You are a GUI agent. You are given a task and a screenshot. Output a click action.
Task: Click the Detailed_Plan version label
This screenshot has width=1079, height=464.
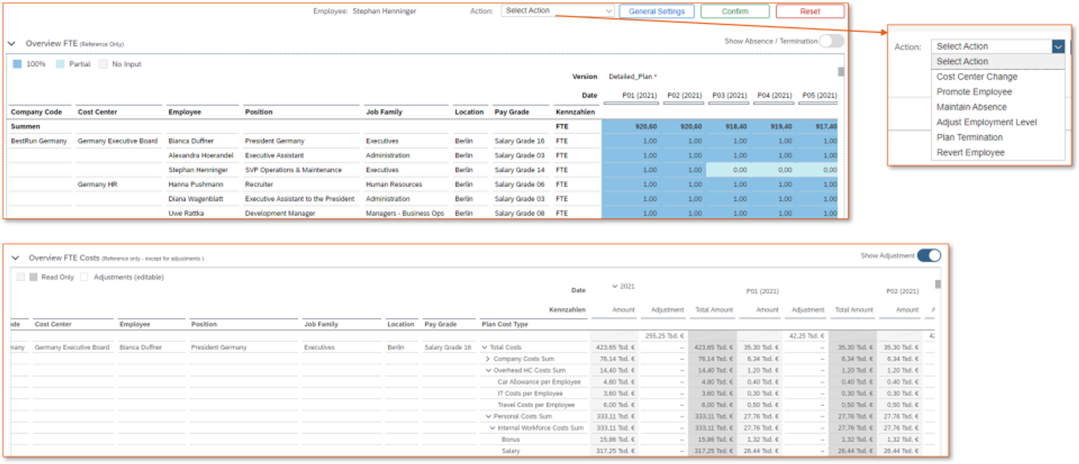coord(632,76)
